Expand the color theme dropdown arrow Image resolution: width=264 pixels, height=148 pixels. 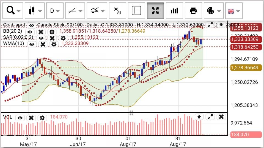[x=219, y=11]
